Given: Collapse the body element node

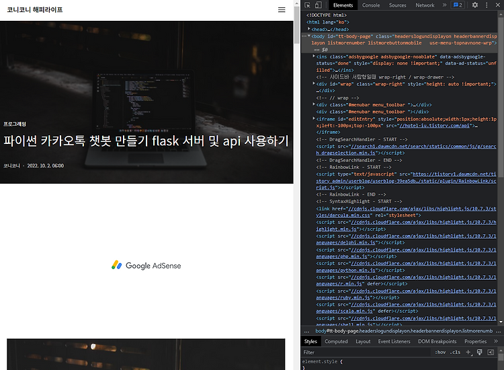Looking at the screenshot, I should pyautogui.click(x=309, y=36).
